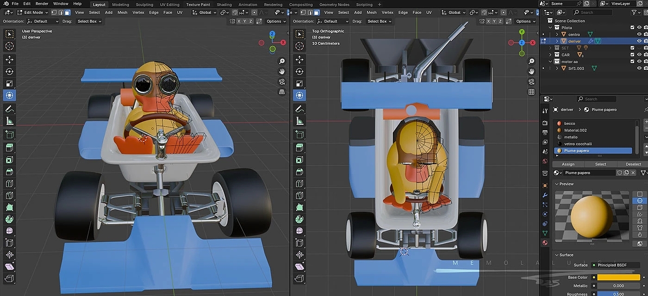Click zoom magnifier icon in right viewport
This screenshot has height=296, width=648.
click(531, 61)
